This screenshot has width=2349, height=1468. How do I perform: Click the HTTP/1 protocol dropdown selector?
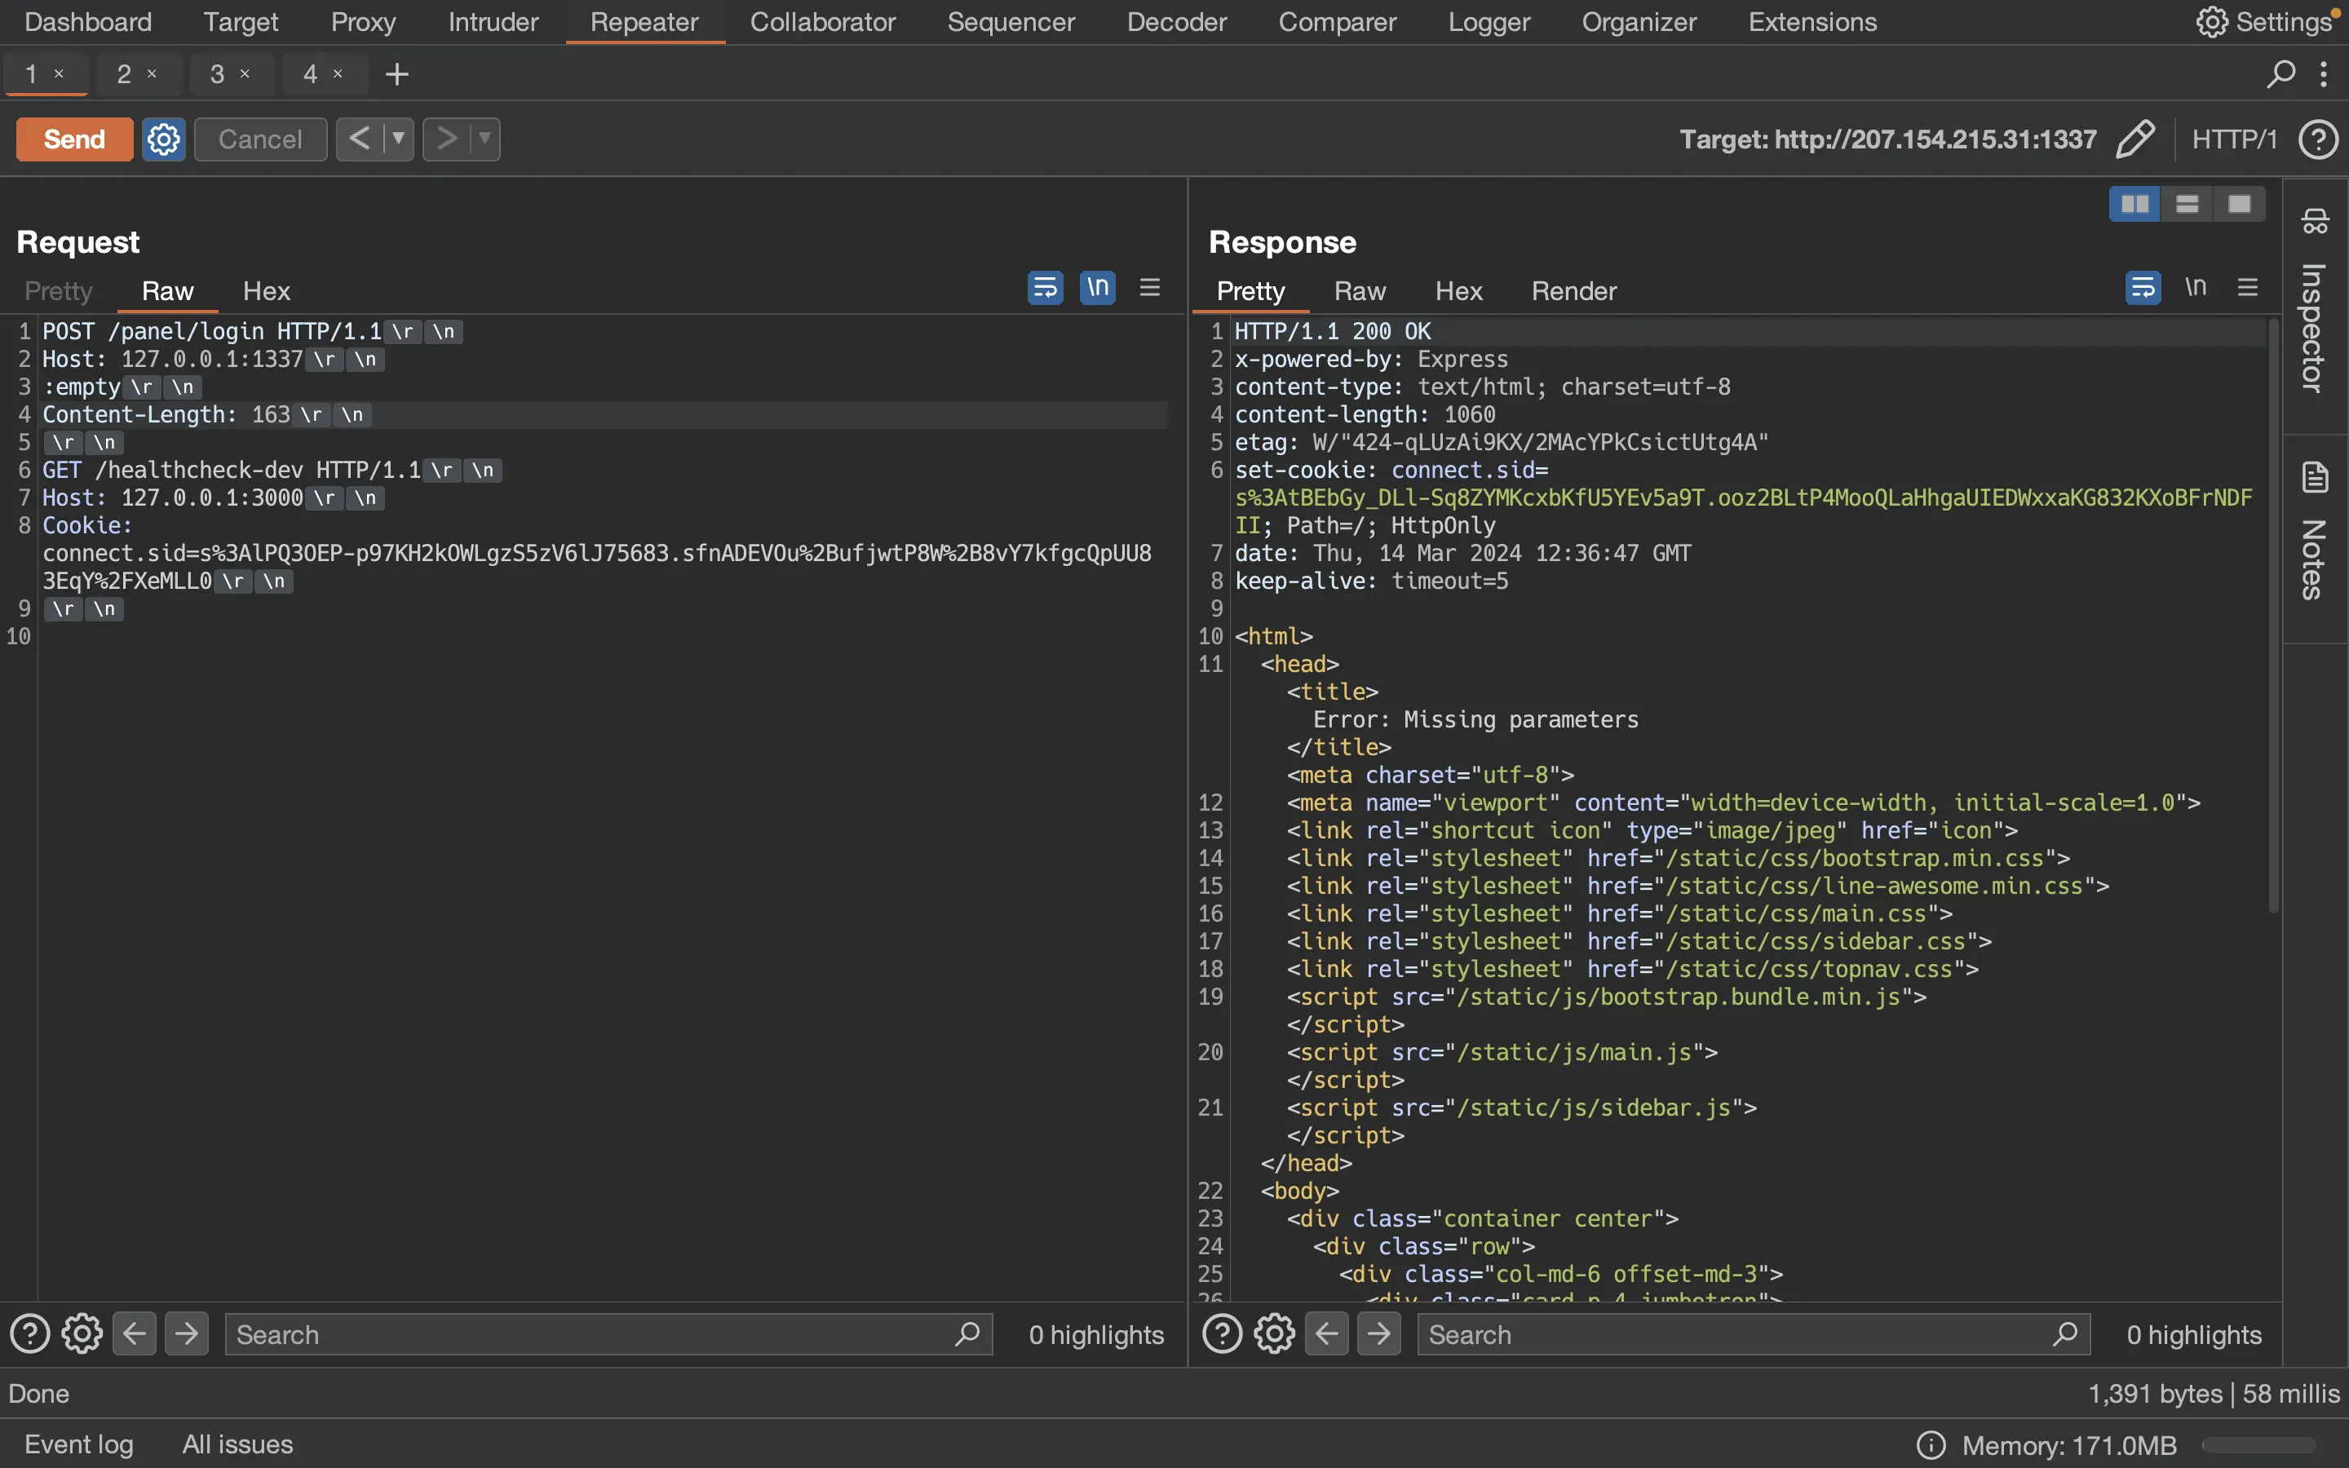(x=2234, y=139)
